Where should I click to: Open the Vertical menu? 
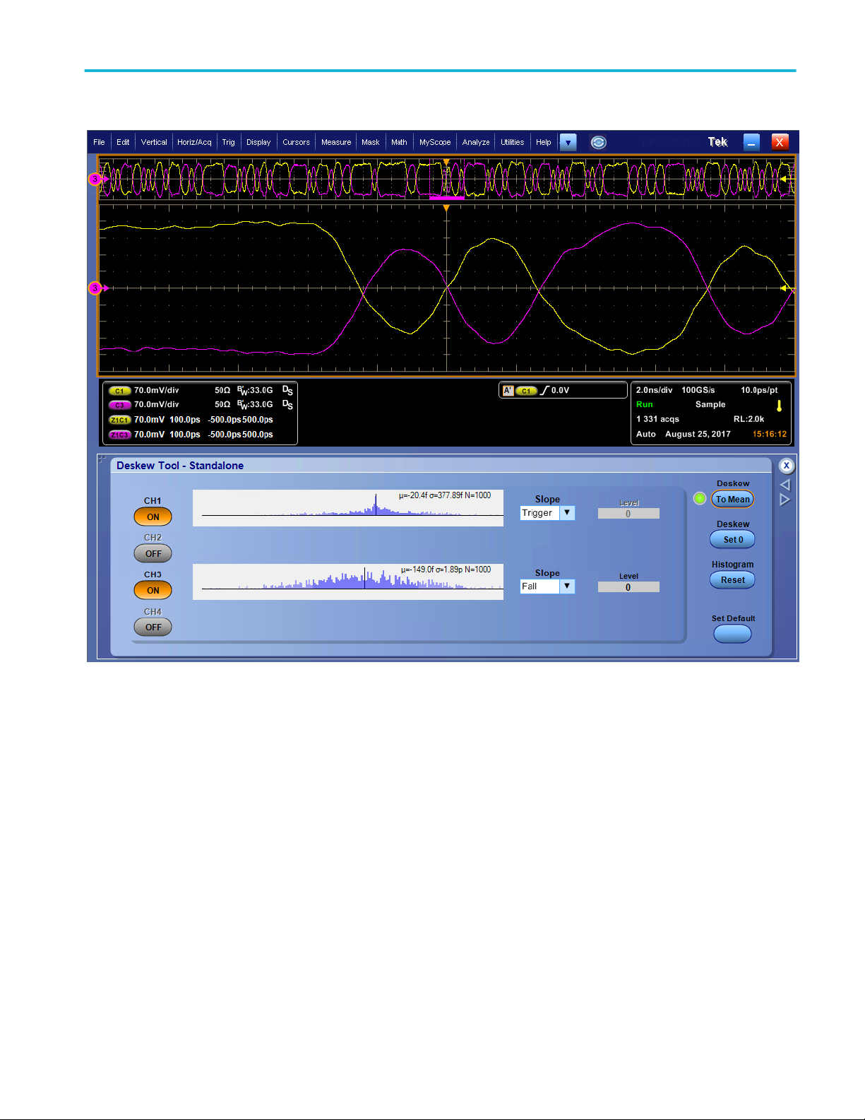pos(154,142)
